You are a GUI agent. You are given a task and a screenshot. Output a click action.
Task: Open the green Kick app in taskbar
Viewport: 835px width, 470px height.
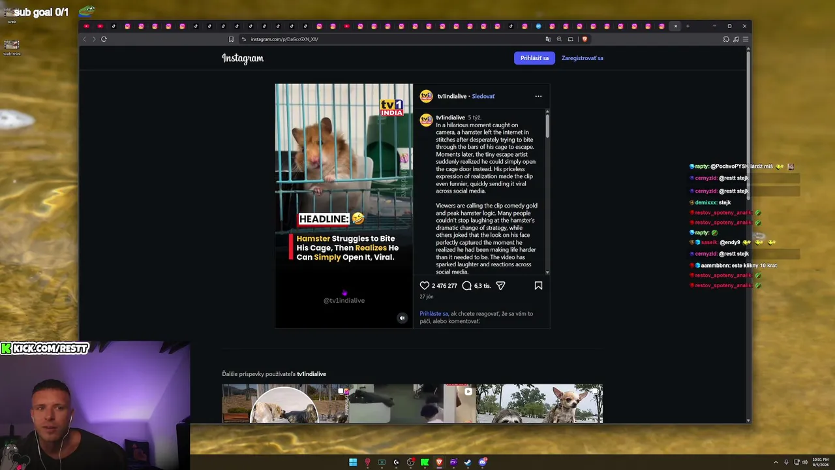click(425, 462)
